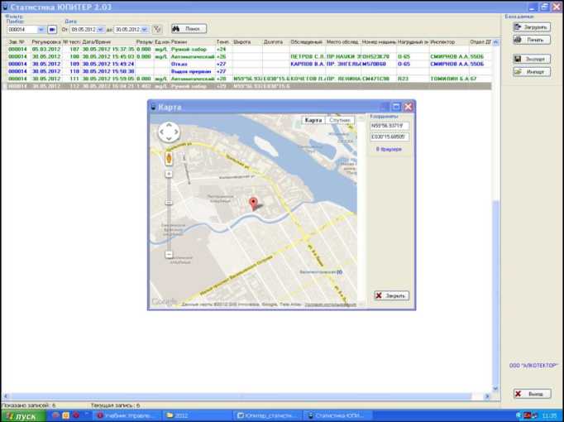
Task: Click the ТОМИЛИН Б.А. inspector cell
Action: [449, 79]
